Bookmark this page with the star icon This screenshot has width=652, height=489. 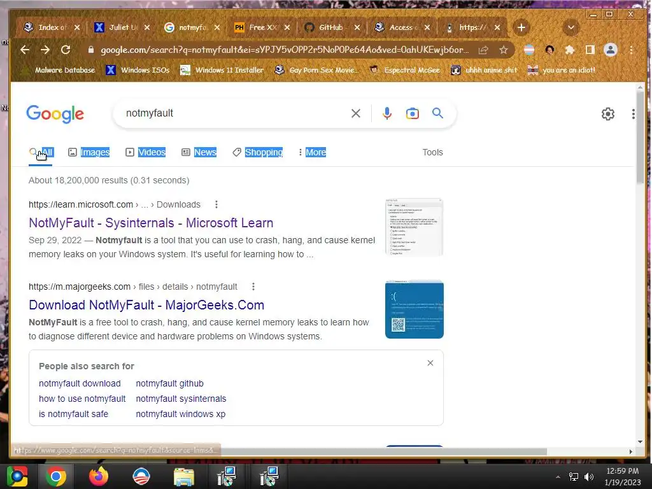click(x=504, y=50)
